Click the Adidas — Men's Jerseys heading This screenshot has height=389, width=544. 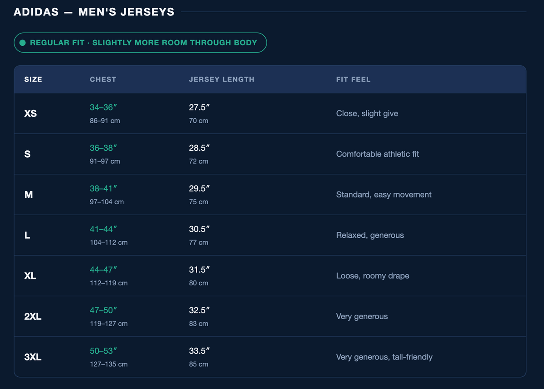coord(94,12)
